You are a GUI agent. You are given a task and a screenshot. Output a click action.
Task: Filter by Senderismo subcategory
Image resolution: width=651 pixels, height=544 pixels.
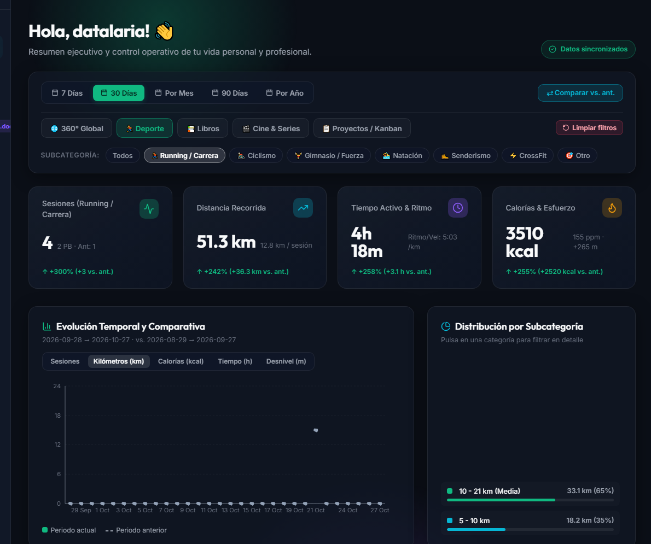(x=466, y=156)
